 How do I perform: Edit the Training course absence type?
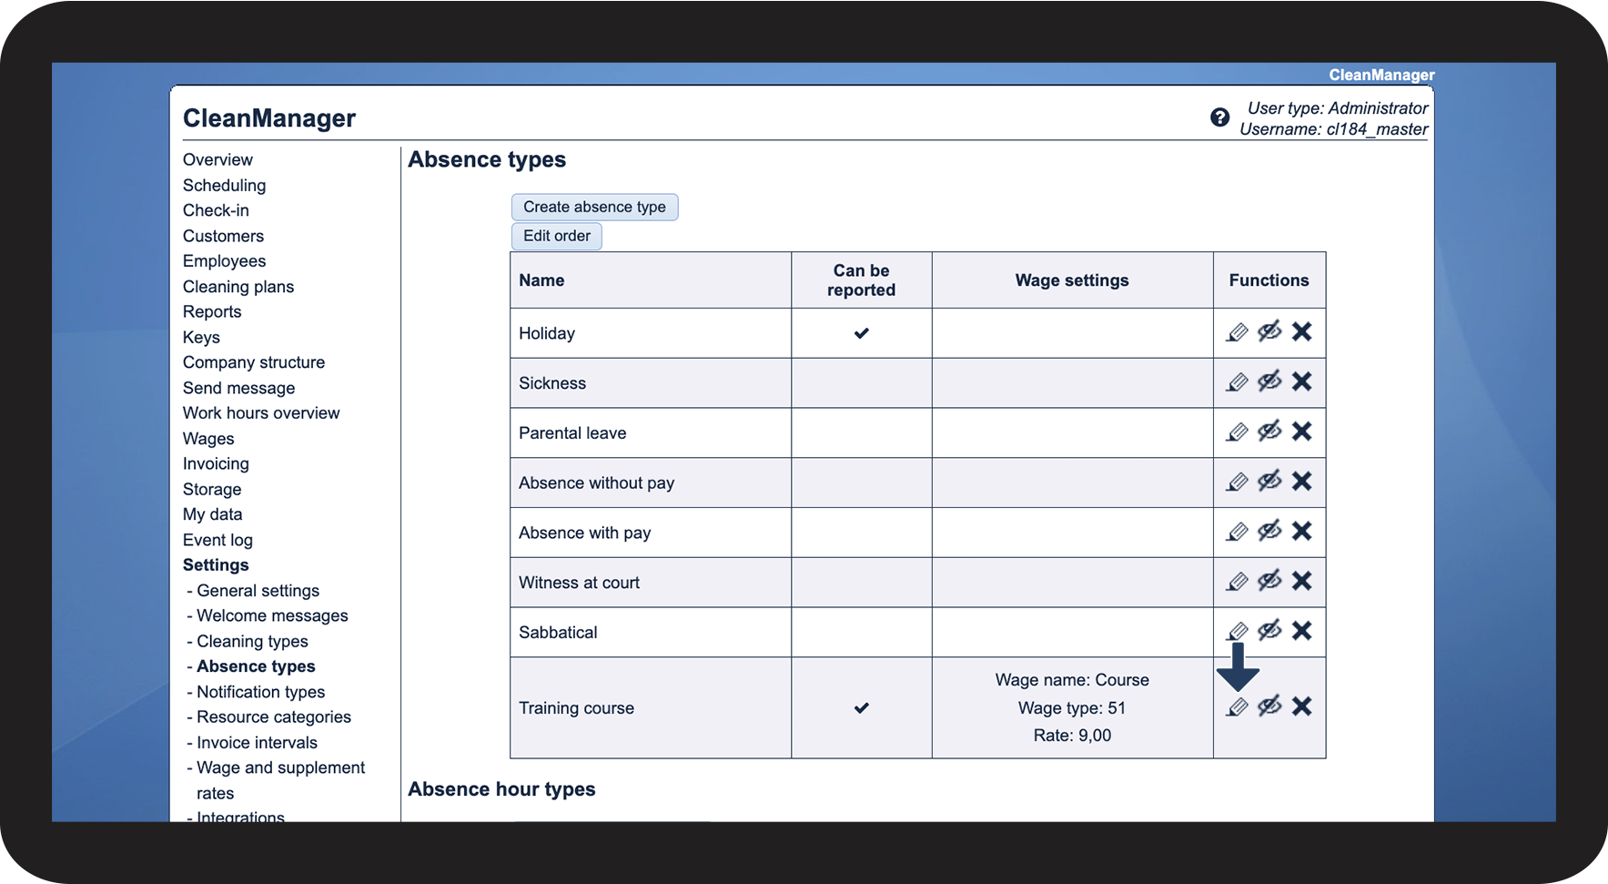pos(1237,706)
